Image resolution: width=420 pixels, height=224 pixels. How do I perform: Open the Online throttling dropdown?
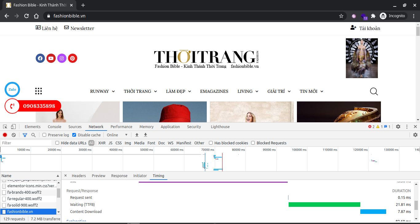[117, 135]
